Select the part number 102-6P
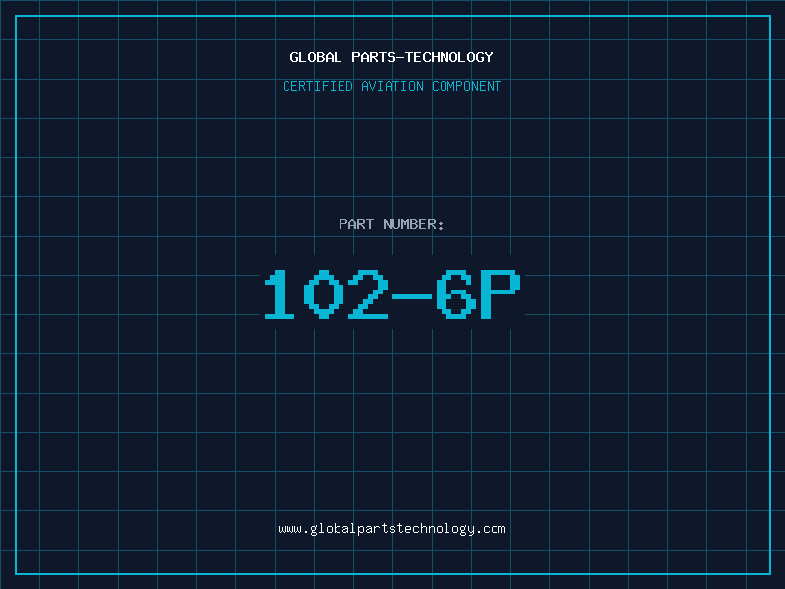 click(x=392, y=294)
